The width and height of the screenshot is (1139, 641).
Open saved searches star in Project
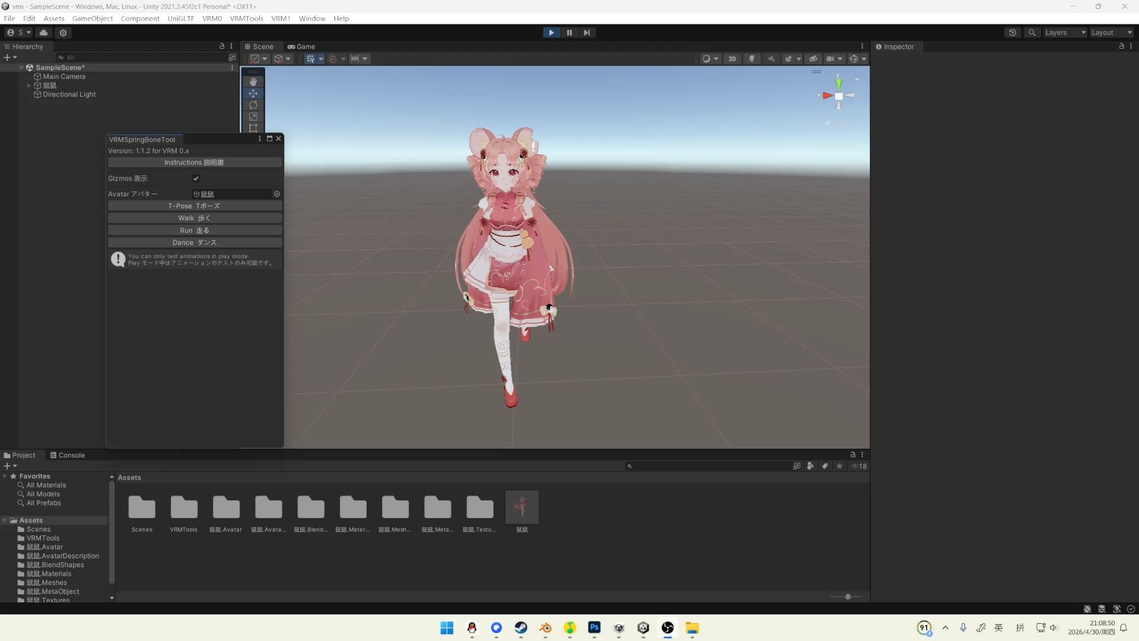[839, 466]
